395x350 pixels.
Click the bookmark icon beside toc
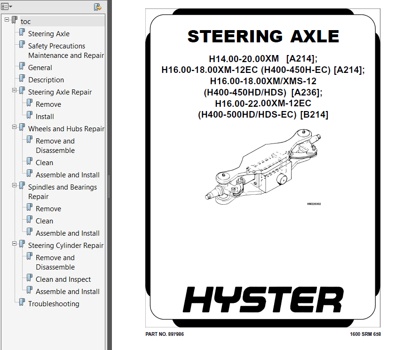(x=15, y=20)
